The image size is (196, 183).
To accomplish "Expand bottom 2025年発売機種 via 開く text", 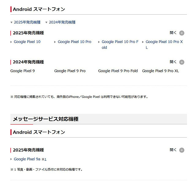I will pyautogui.click(x=173, y=150).
